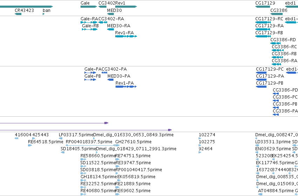Click the CG3386-RC transcript label
This screenshot has height=196, width=298.
(x=284, y=47)
